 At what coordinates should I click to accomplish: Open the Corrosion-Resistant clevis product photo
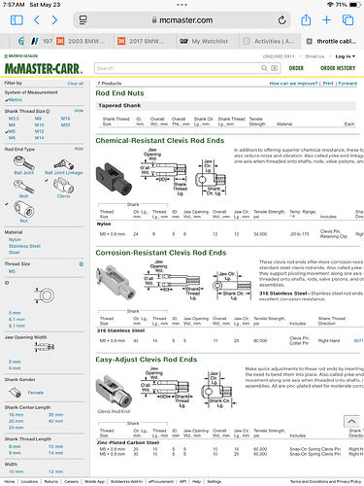coord(116,283)
